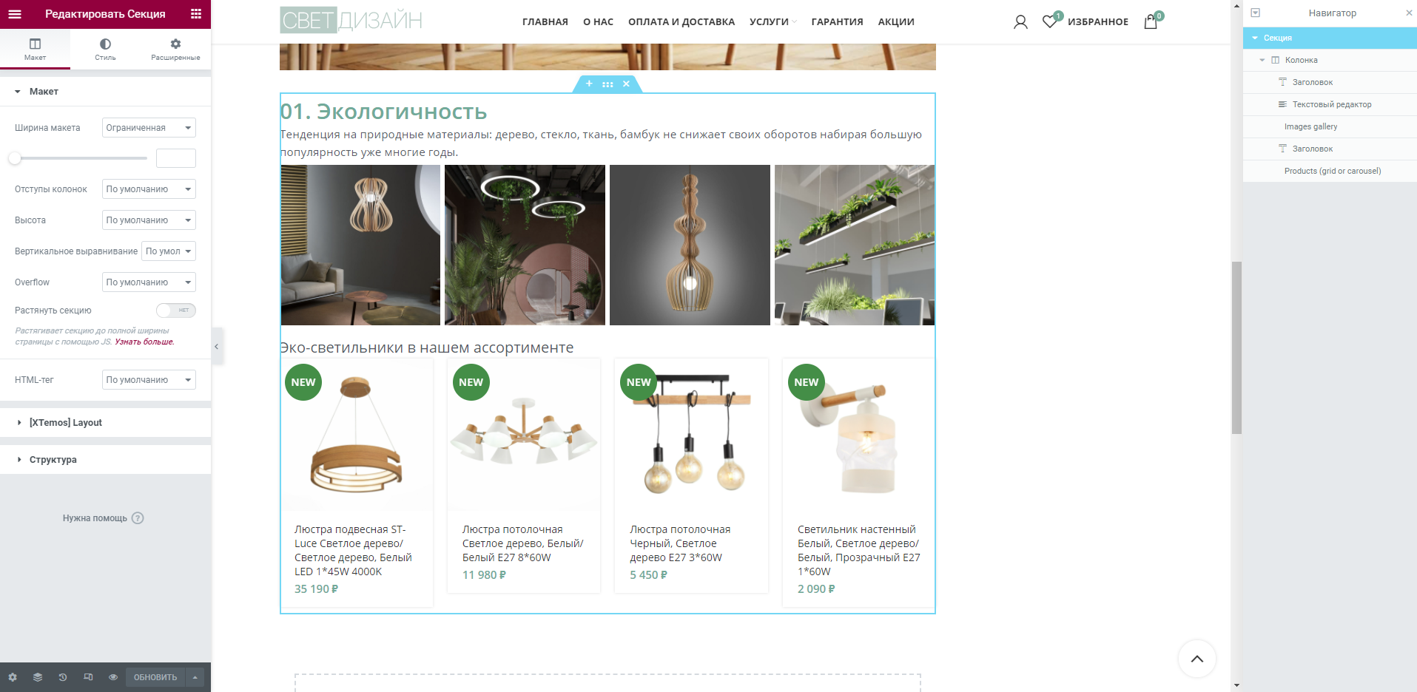
Task: Open the widgets grid panel icon
Action: click(x=196, y=14)
